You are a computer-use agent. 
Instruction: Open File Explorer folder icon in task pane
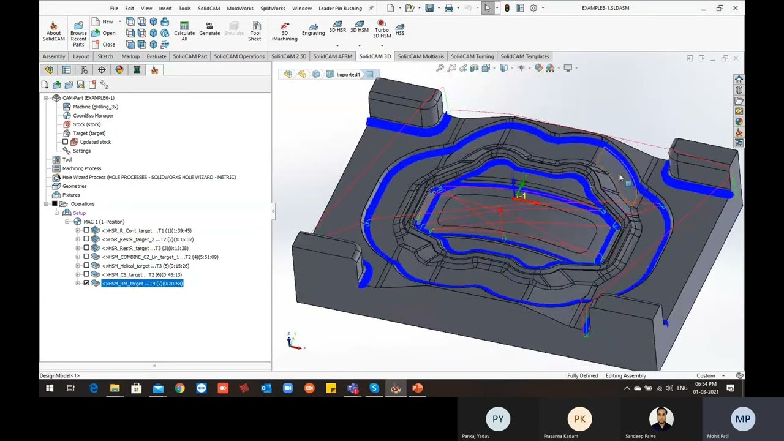click(x=739, y=101)
